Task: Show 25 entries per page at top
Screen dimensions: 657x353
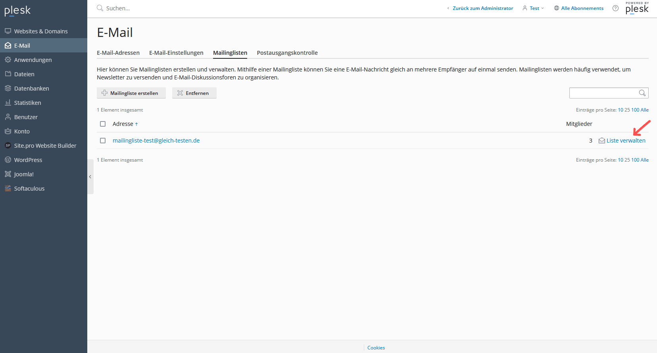Action: (x=627, y=110)
